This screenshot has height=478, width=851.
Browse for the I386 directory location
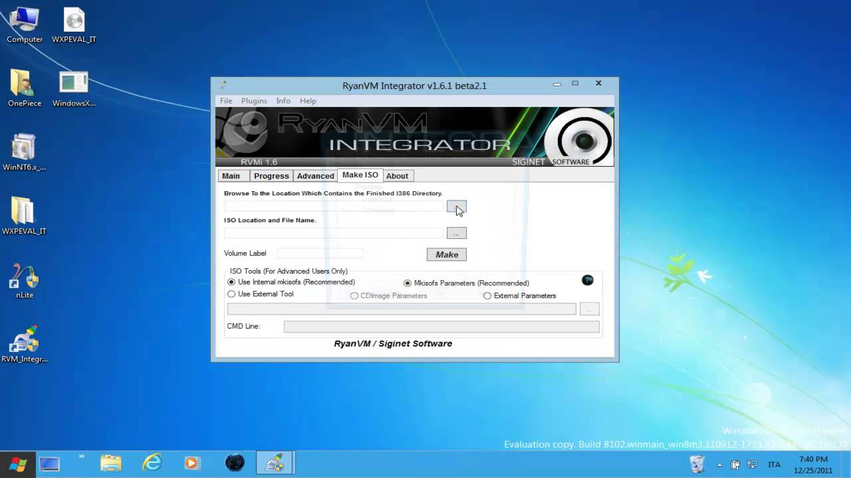[456, 206]
